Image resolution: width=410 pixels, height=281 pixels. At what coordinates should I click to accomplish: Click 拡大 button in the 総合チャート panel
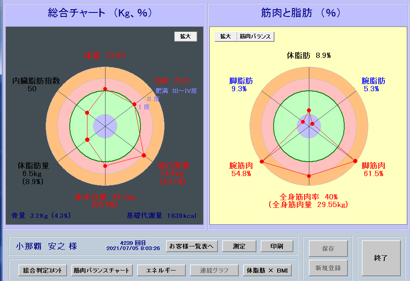point(185,36)
